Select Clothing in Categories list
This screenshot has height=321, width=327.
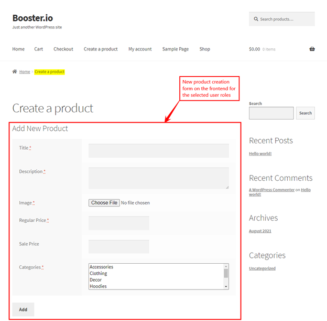click(98, 273)
